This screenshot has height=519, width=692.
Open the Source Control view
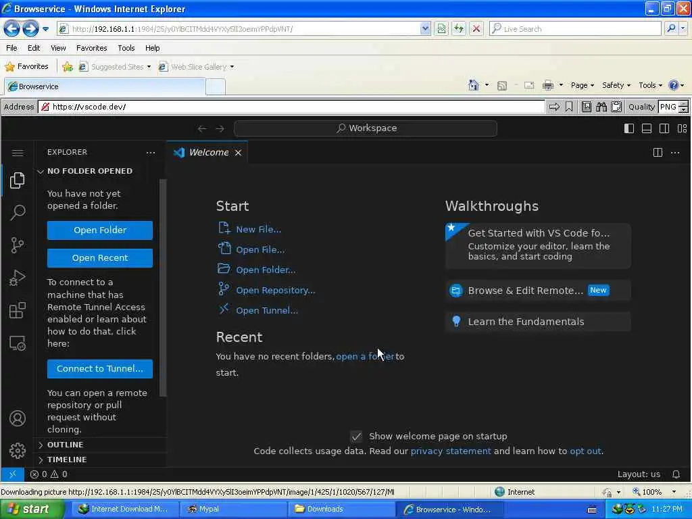pos(17,245)
